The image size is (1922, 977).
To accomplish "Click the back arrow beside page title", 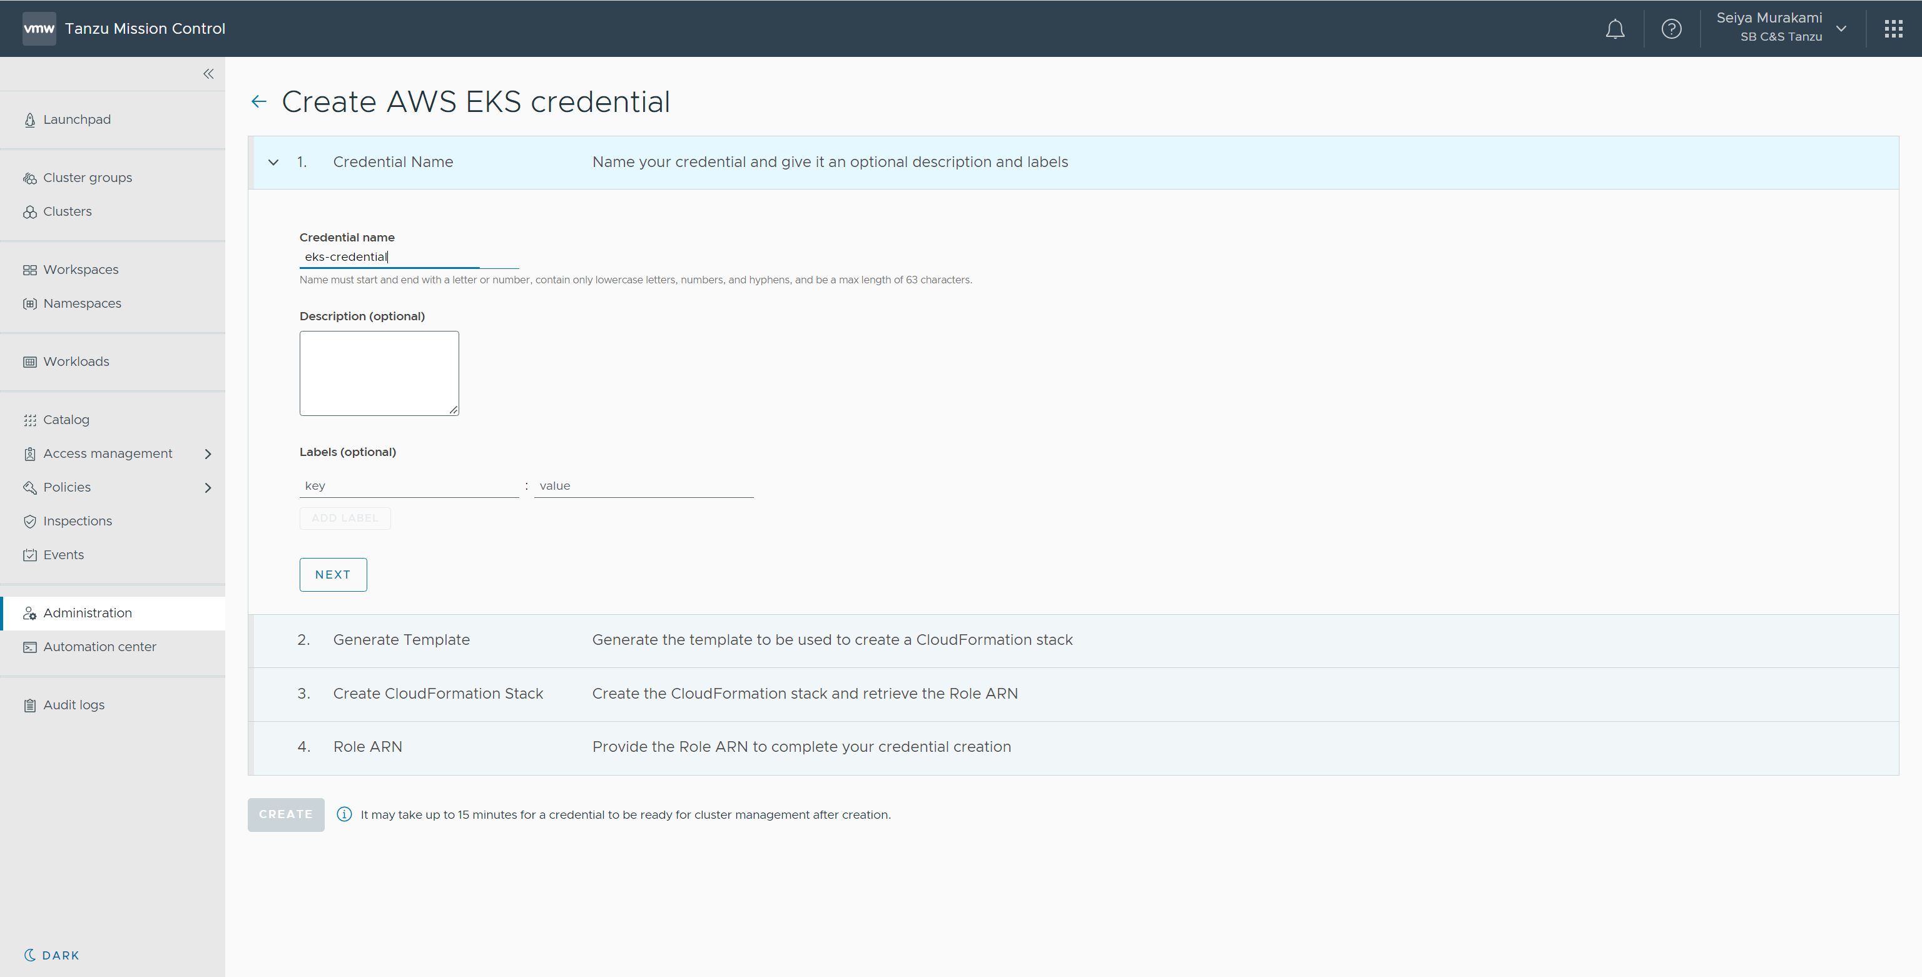I will point(259,101).
